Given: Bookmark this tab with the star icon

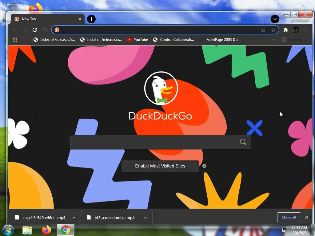Looking at the screenshot, I should coord(273,30).
